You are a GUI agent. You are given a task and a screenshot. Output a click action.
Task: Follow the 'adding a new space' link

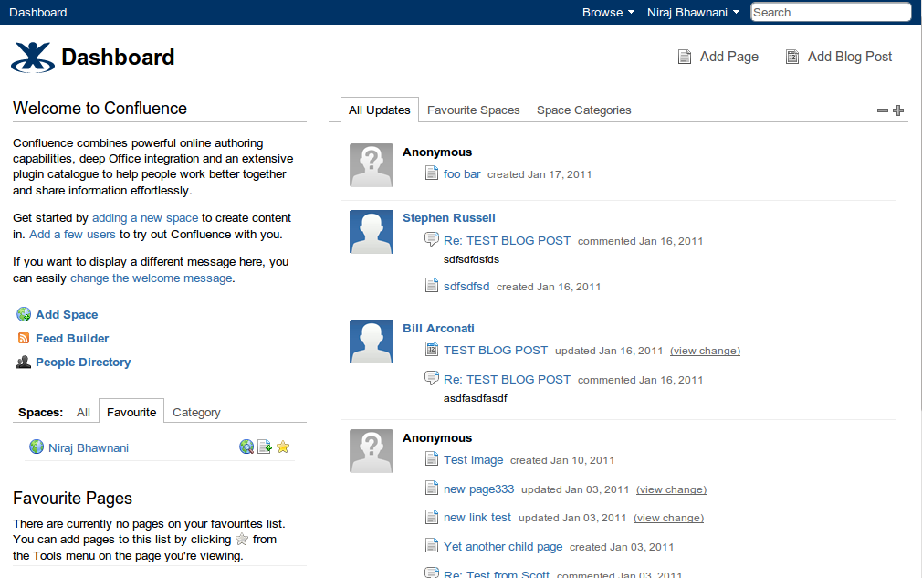point(145,218)
